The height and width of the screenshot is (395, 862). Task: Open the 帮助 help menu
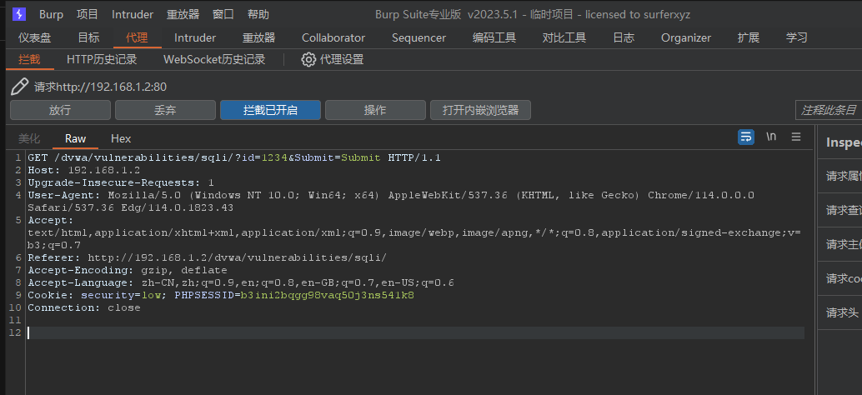(x=258, y=14)
